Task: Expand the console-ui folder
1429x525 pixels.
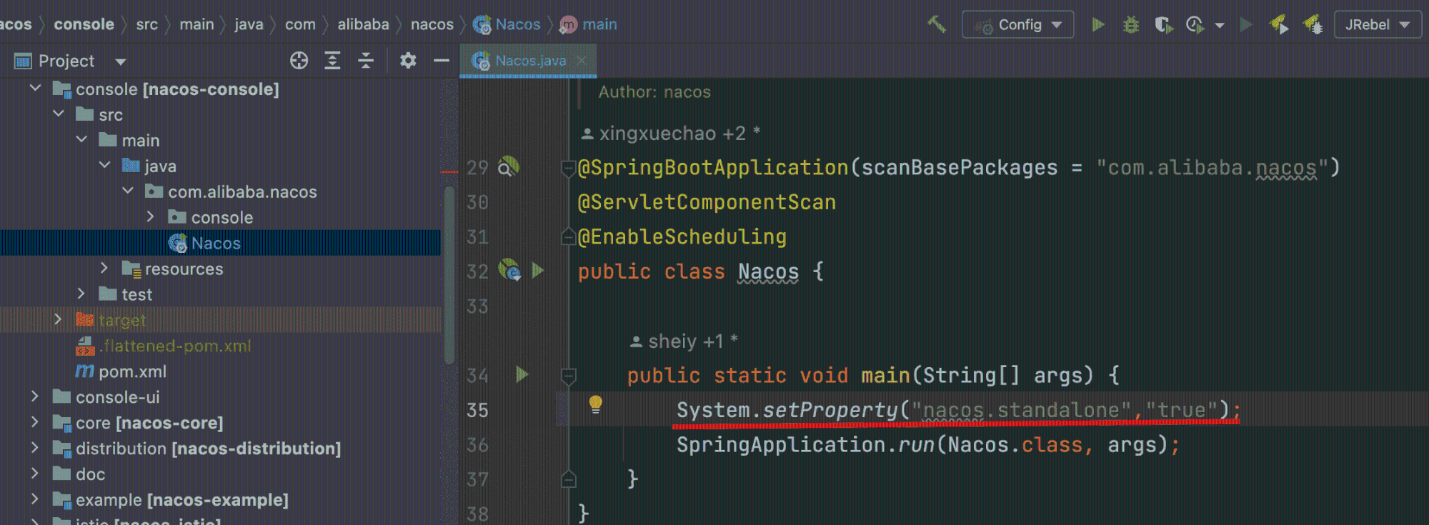Action: [35, 396]
